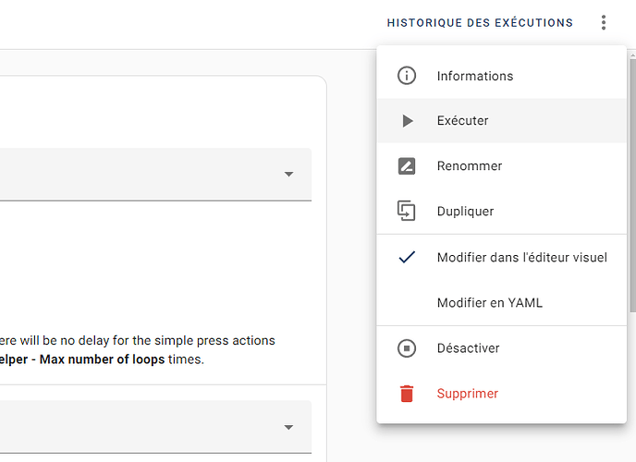
Task: Click the pencil icon beside Renommer
Action: (x=407, y=166)
